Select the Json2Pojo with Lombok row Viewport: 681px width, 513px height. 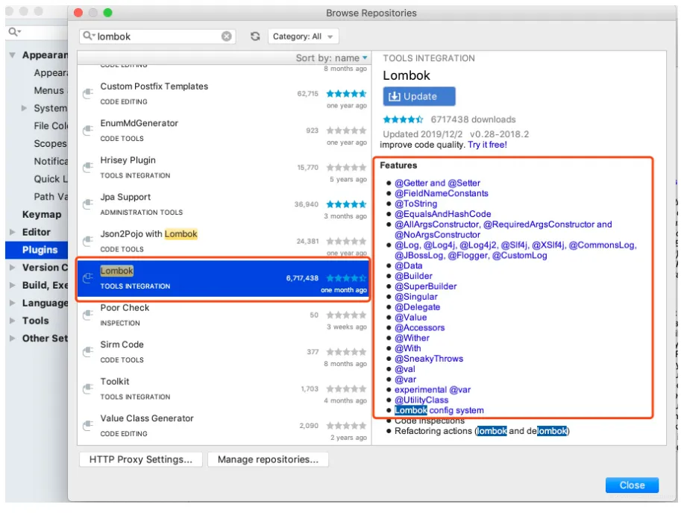[x=223, y=242]
